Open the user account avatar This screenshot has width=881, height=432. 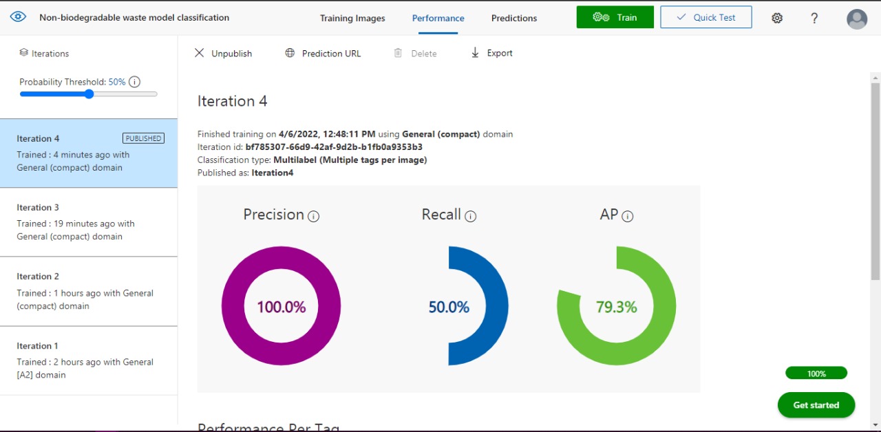(857, 19)
